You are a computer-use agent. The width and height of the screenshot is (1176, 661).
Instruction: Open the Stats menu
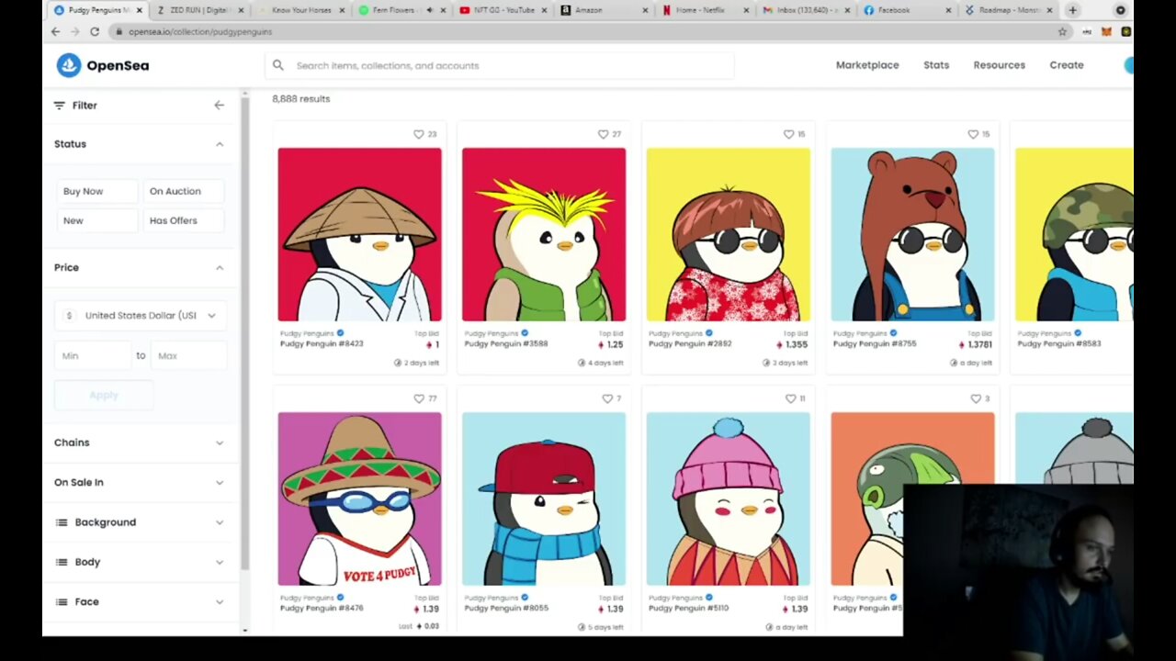click(936, 65)
